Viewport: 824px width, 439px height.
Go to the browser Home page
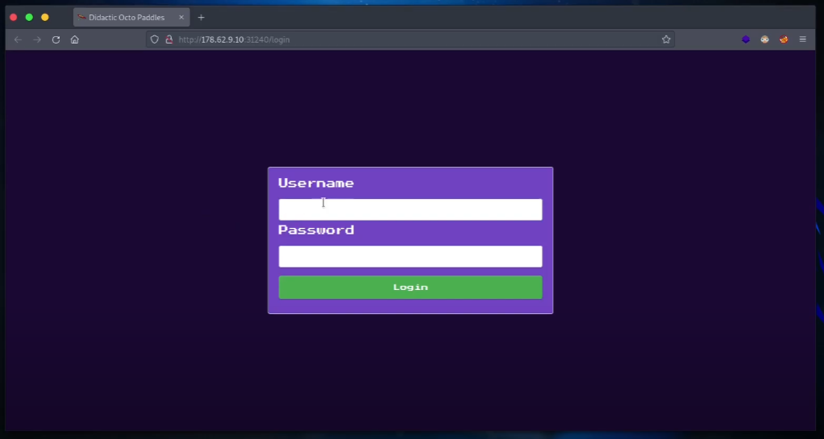75,39
